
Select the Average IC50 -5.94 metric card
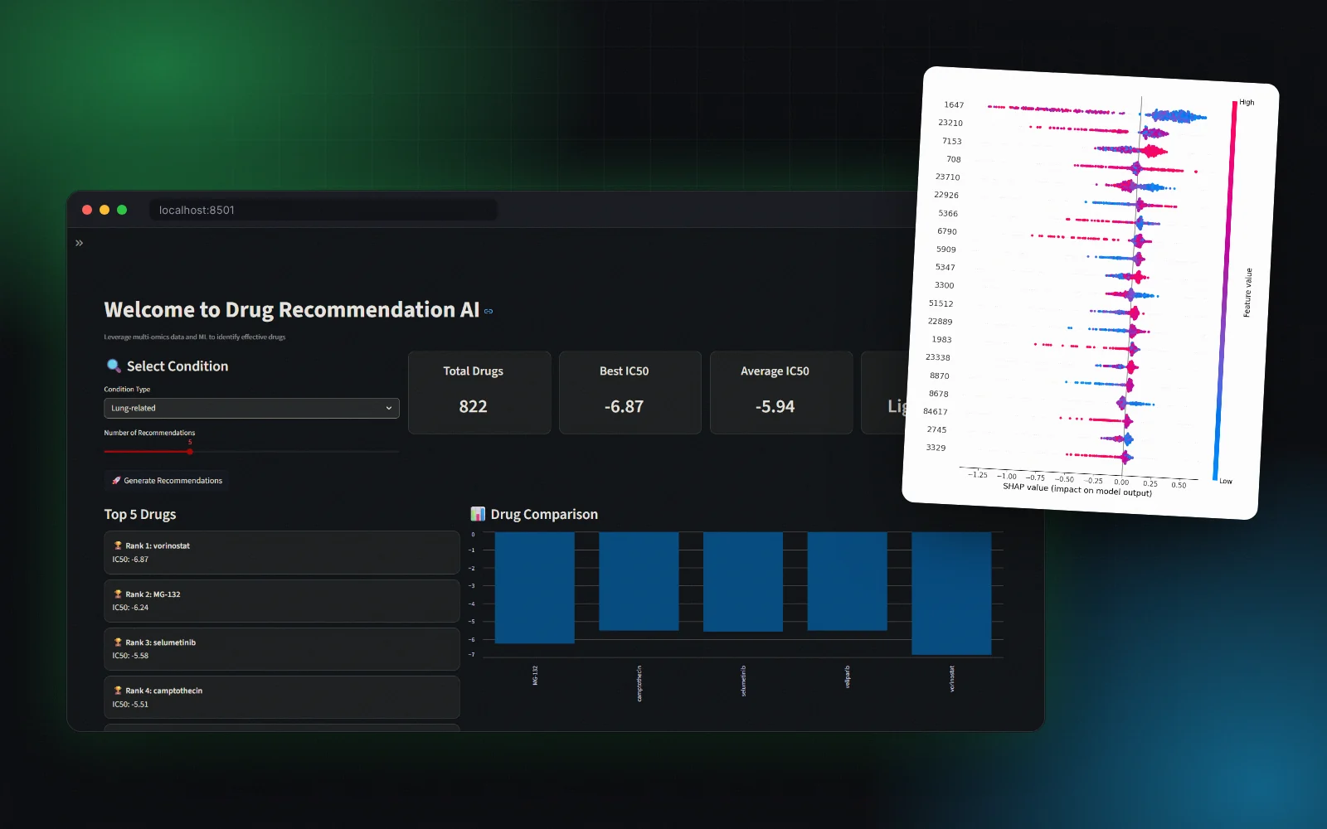(781, 393)
